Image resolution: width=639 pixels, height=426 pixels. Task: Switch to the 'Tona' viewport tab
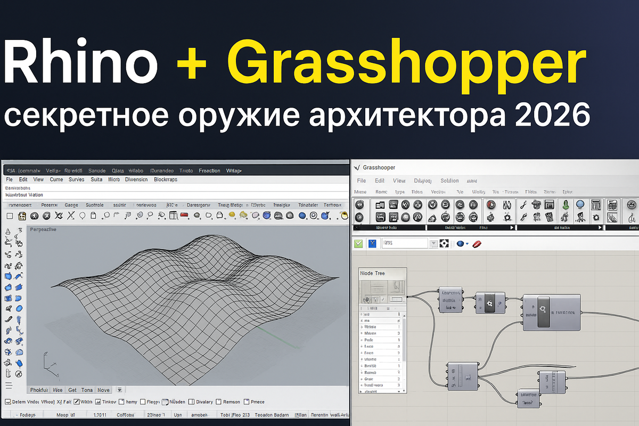87,390
